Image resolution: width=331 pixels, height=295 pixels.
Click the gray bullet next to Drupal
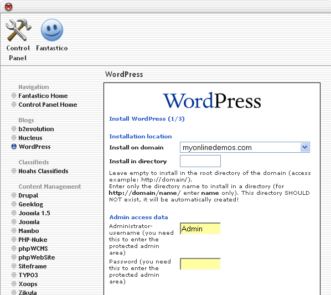pyautogui.click(x=14, y=195)
